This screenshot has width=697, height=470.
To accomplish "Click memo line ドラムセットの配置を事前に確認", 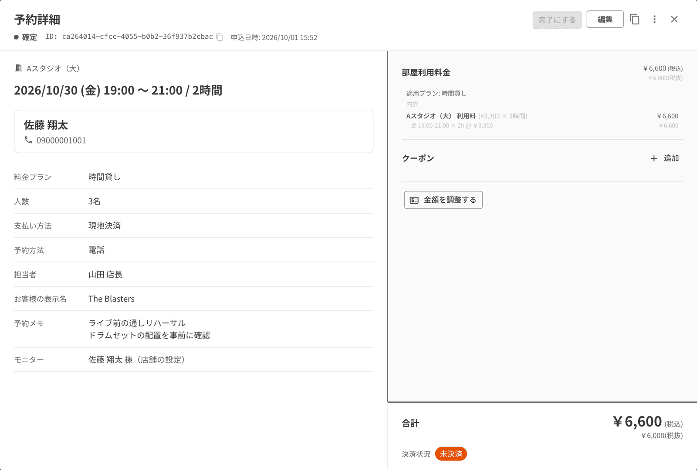I will click(149, 335).
